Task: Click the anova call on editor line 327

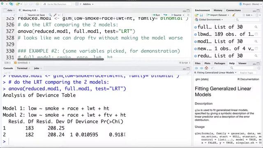Action: coord(76,31)
